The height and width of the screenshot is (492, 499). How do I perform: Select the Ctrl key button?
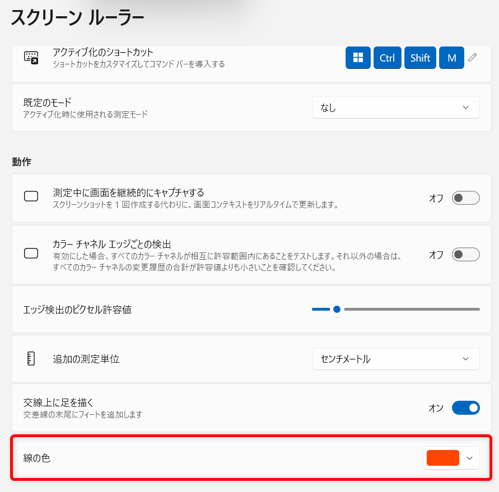coord(388,57)
